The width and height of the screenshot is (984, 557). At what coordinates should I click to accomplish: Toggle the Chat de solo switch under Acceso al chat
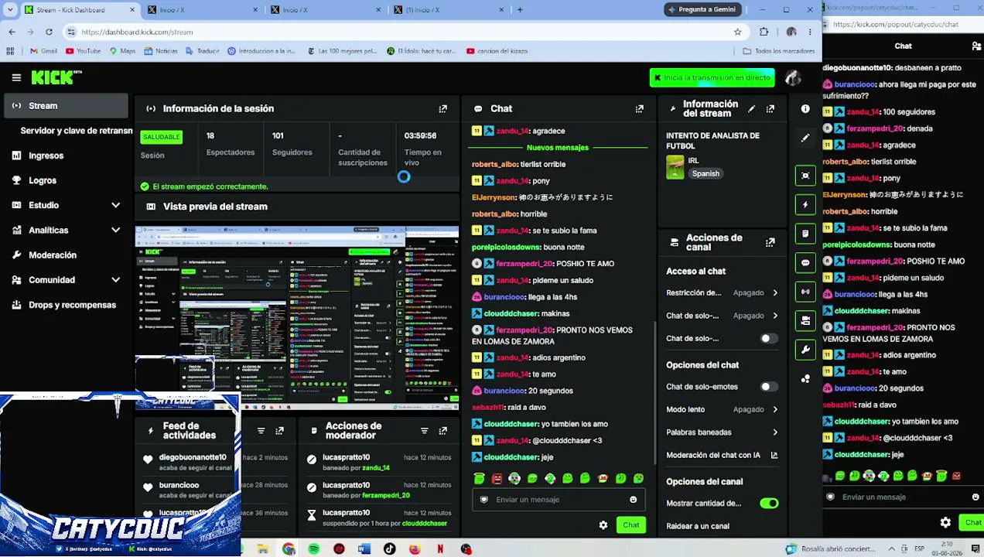point(768,339)
